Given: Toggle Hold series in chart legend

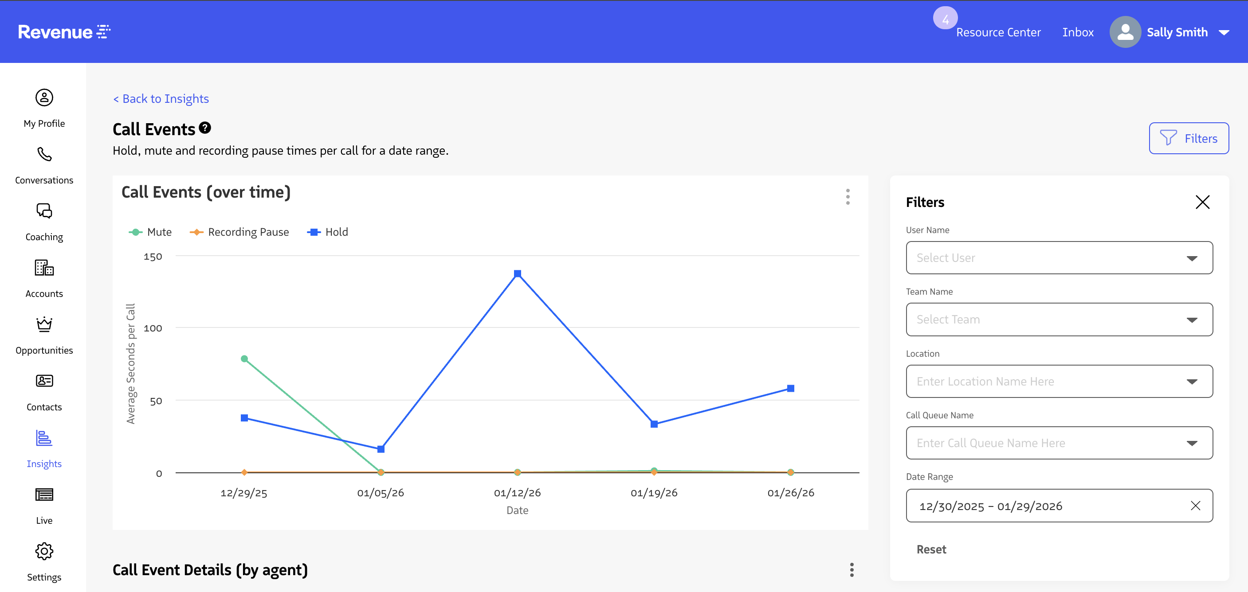Looking at the screenshot, I should (x=328, y=232).
